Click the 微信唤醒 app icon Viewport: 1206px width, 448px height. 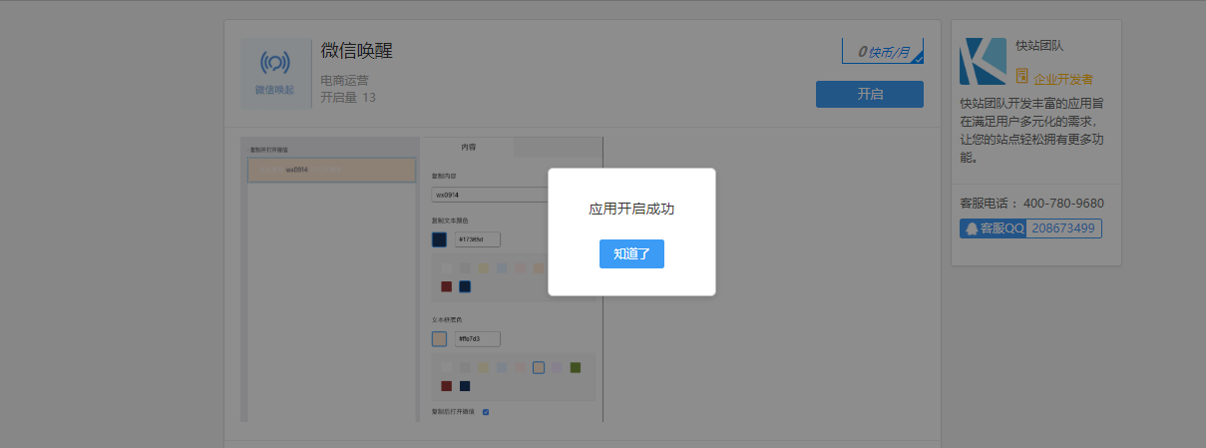pos(274,74)
